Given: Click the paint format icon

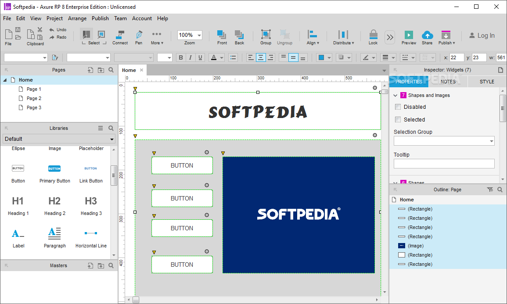Looking at the screenshot, I should tap(55, 58).
